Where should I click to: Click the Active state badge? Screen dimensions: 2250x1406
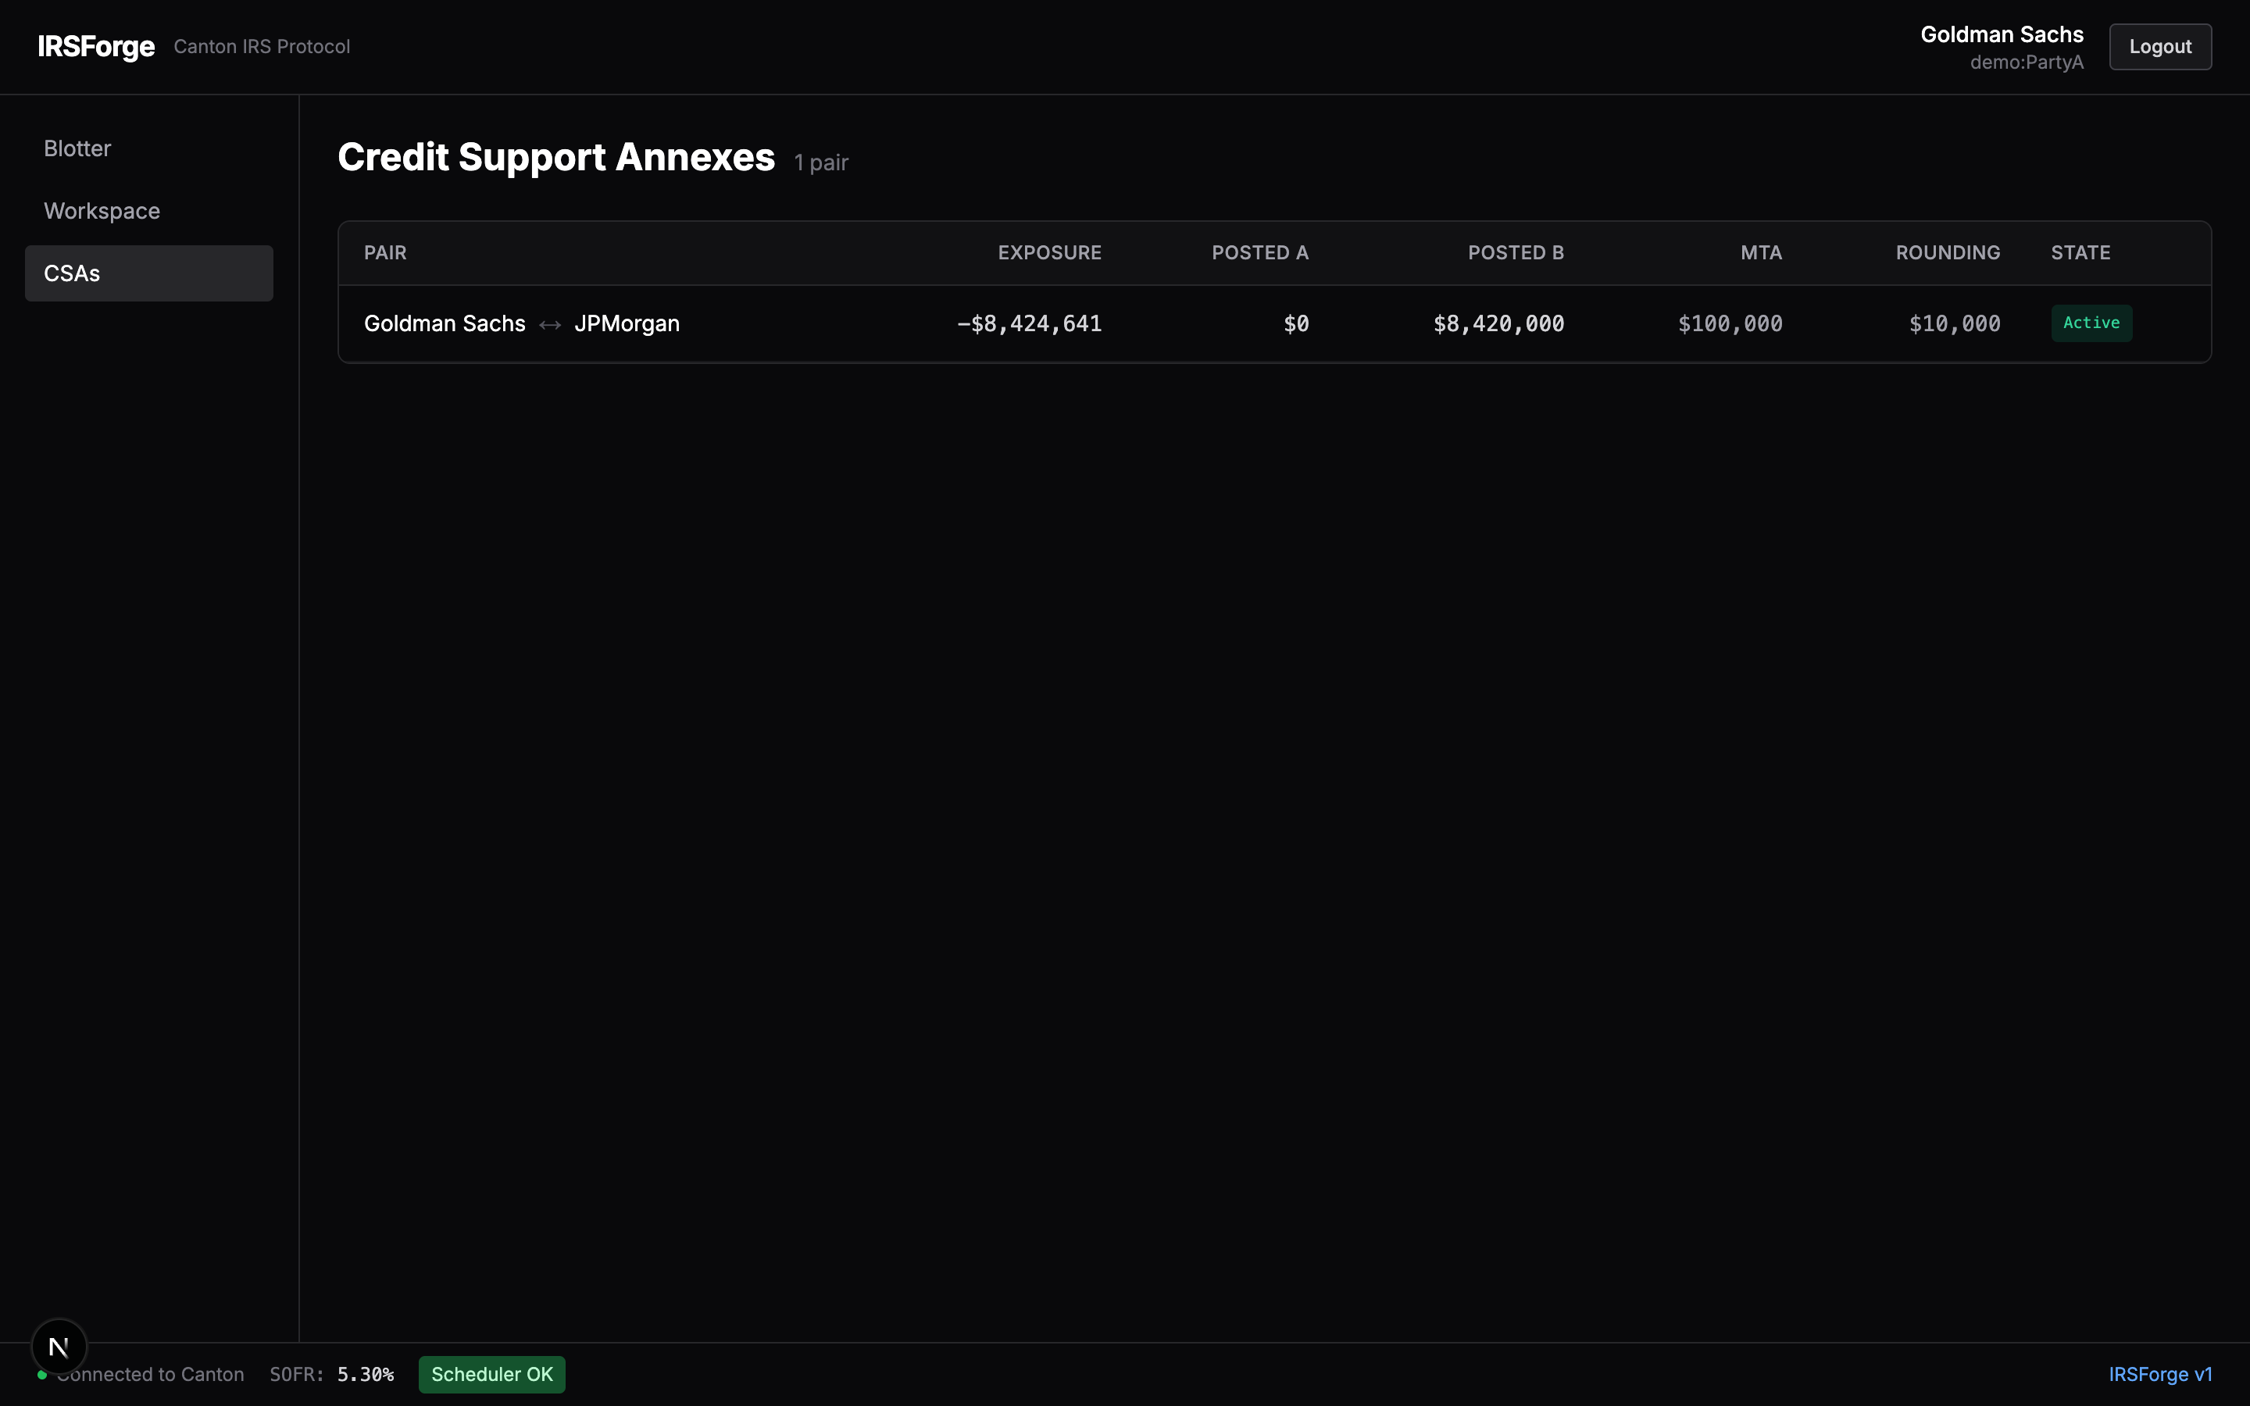click(x=2090, y=323)
